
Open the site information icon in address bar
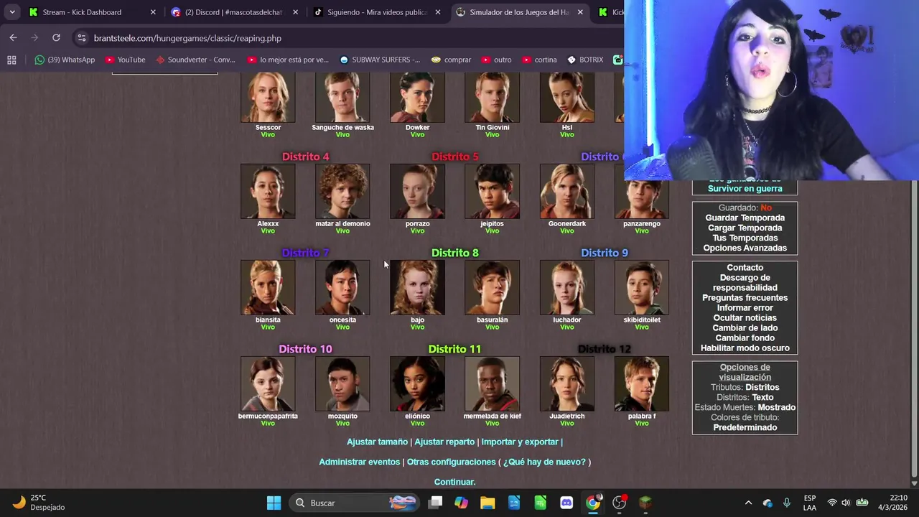click(x=81, y=38)
